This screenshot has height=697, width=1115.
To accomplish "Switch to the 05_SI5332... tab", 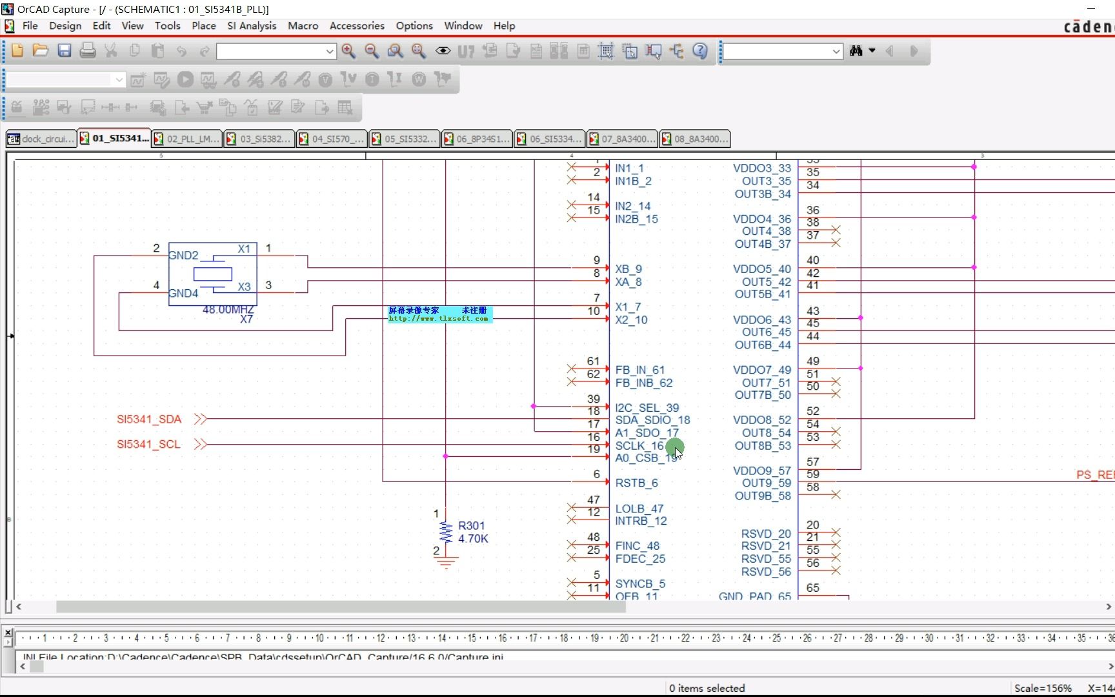I will [405, 139].
